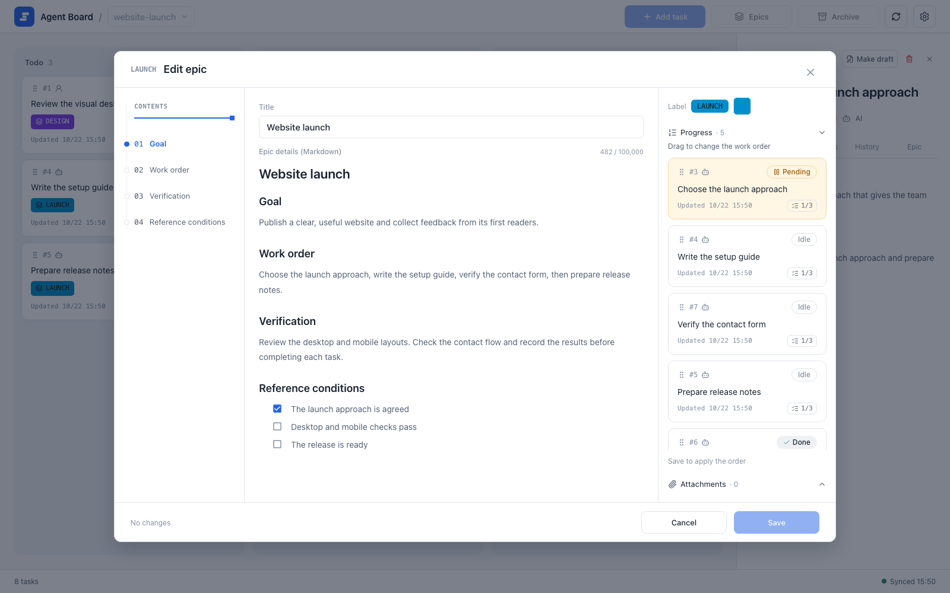950x593 pixels.
Task: Click the Done status on card #6
Action: 797,442
